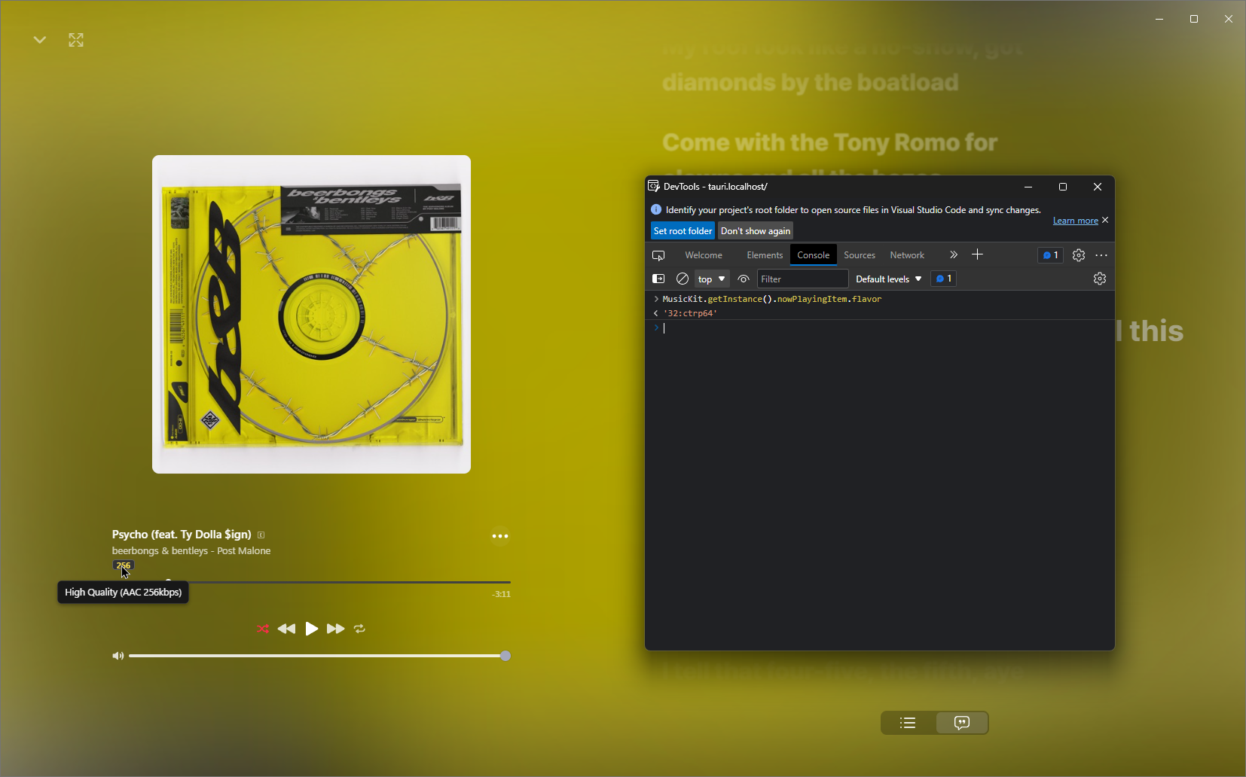Open the Network tab in DevTools
Image resolution: width=1246 pixels, height=777 pixels.
pyautogui.click(x=905, y=255)
